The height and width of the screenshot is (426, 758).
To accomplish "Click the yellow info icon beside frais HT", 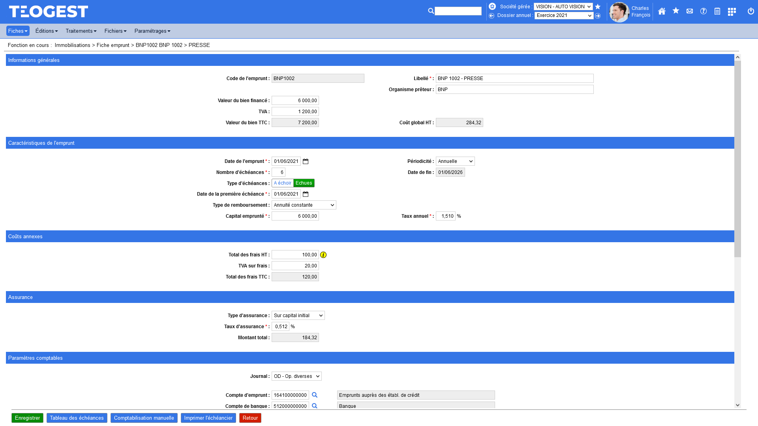I will pos(323,255).
